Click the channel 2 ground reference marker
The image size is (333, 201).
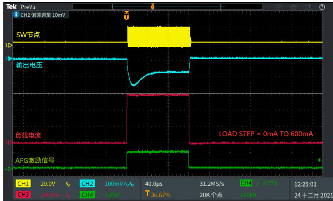[9, 58]
